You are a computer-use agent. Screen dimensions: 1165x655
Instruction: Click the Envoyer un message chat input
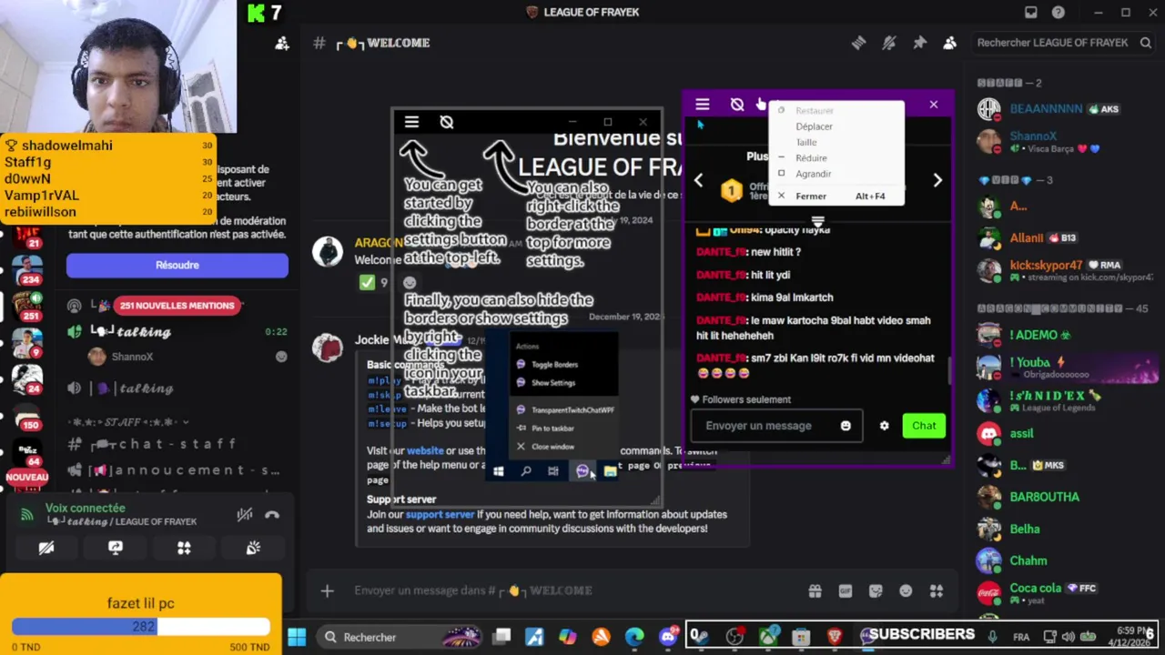point(775,426)
